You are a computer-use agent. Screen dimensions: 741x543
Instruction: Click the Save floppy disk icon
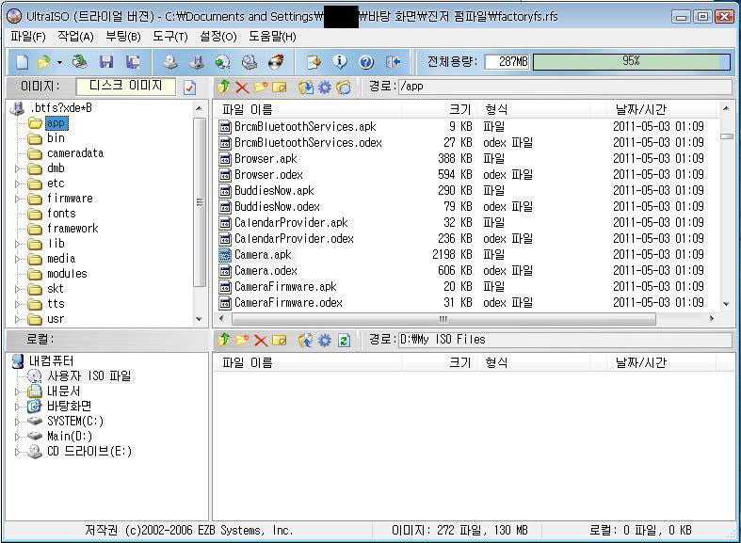pyautogui.click(x=105, y=62)
